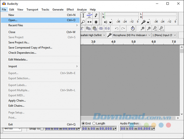This screenshot has height=139, width=184.
Task: Open Audio Position format dropdown arrow
Action: (154, 129)
